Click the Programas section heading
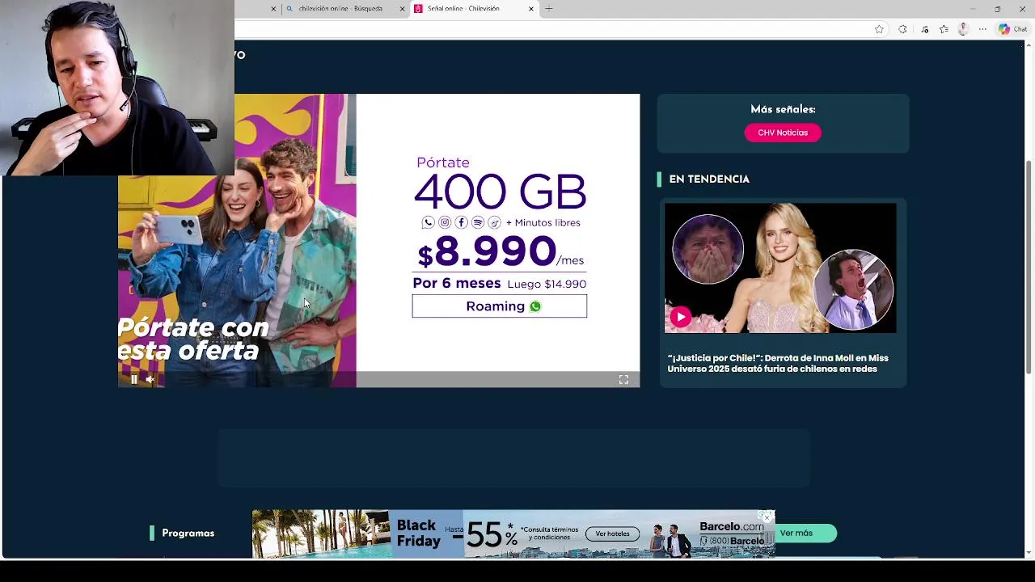Screen dimensions: 1035x582 coord(188,533)
